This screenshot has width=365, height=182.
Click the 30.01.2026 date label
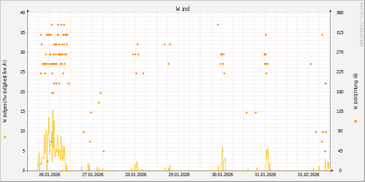tap(223, 174)
